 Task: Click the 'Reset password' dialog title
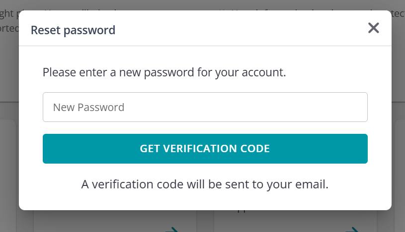pos(73,30)
